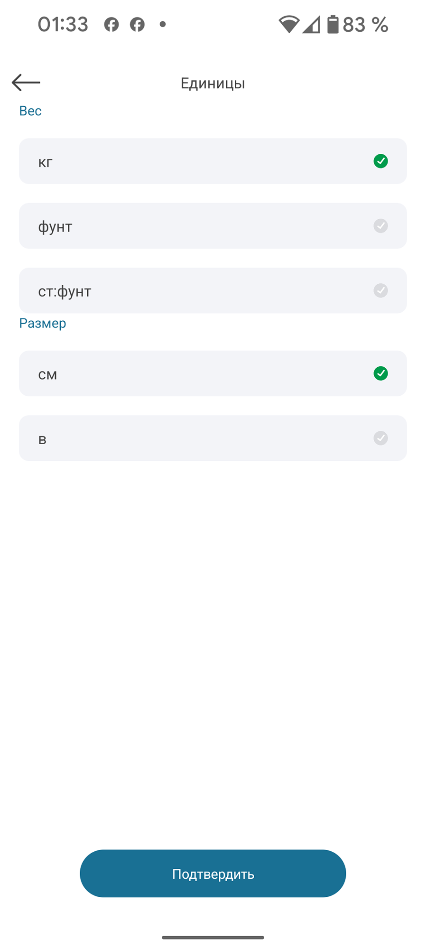This screenshot has width=426, height=949.
Task: Select the ст:фунт radio checkmark
Action: point(380,290)
